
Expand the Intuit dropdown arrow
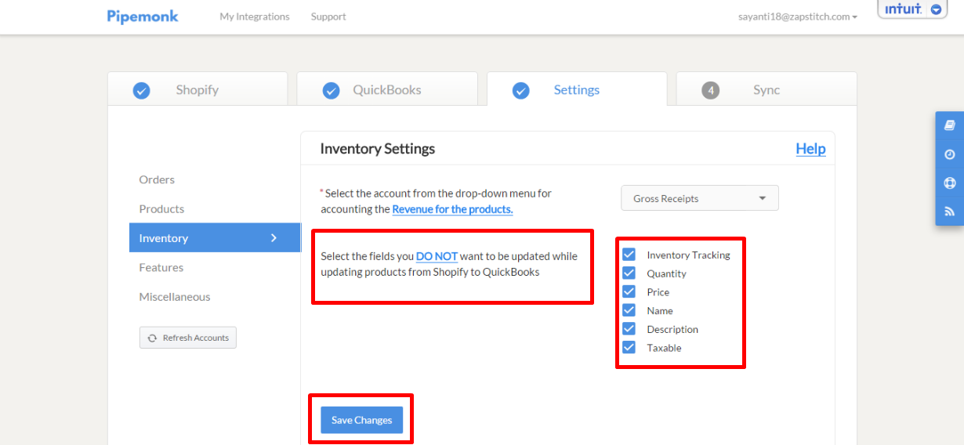[x=936, y=9]
